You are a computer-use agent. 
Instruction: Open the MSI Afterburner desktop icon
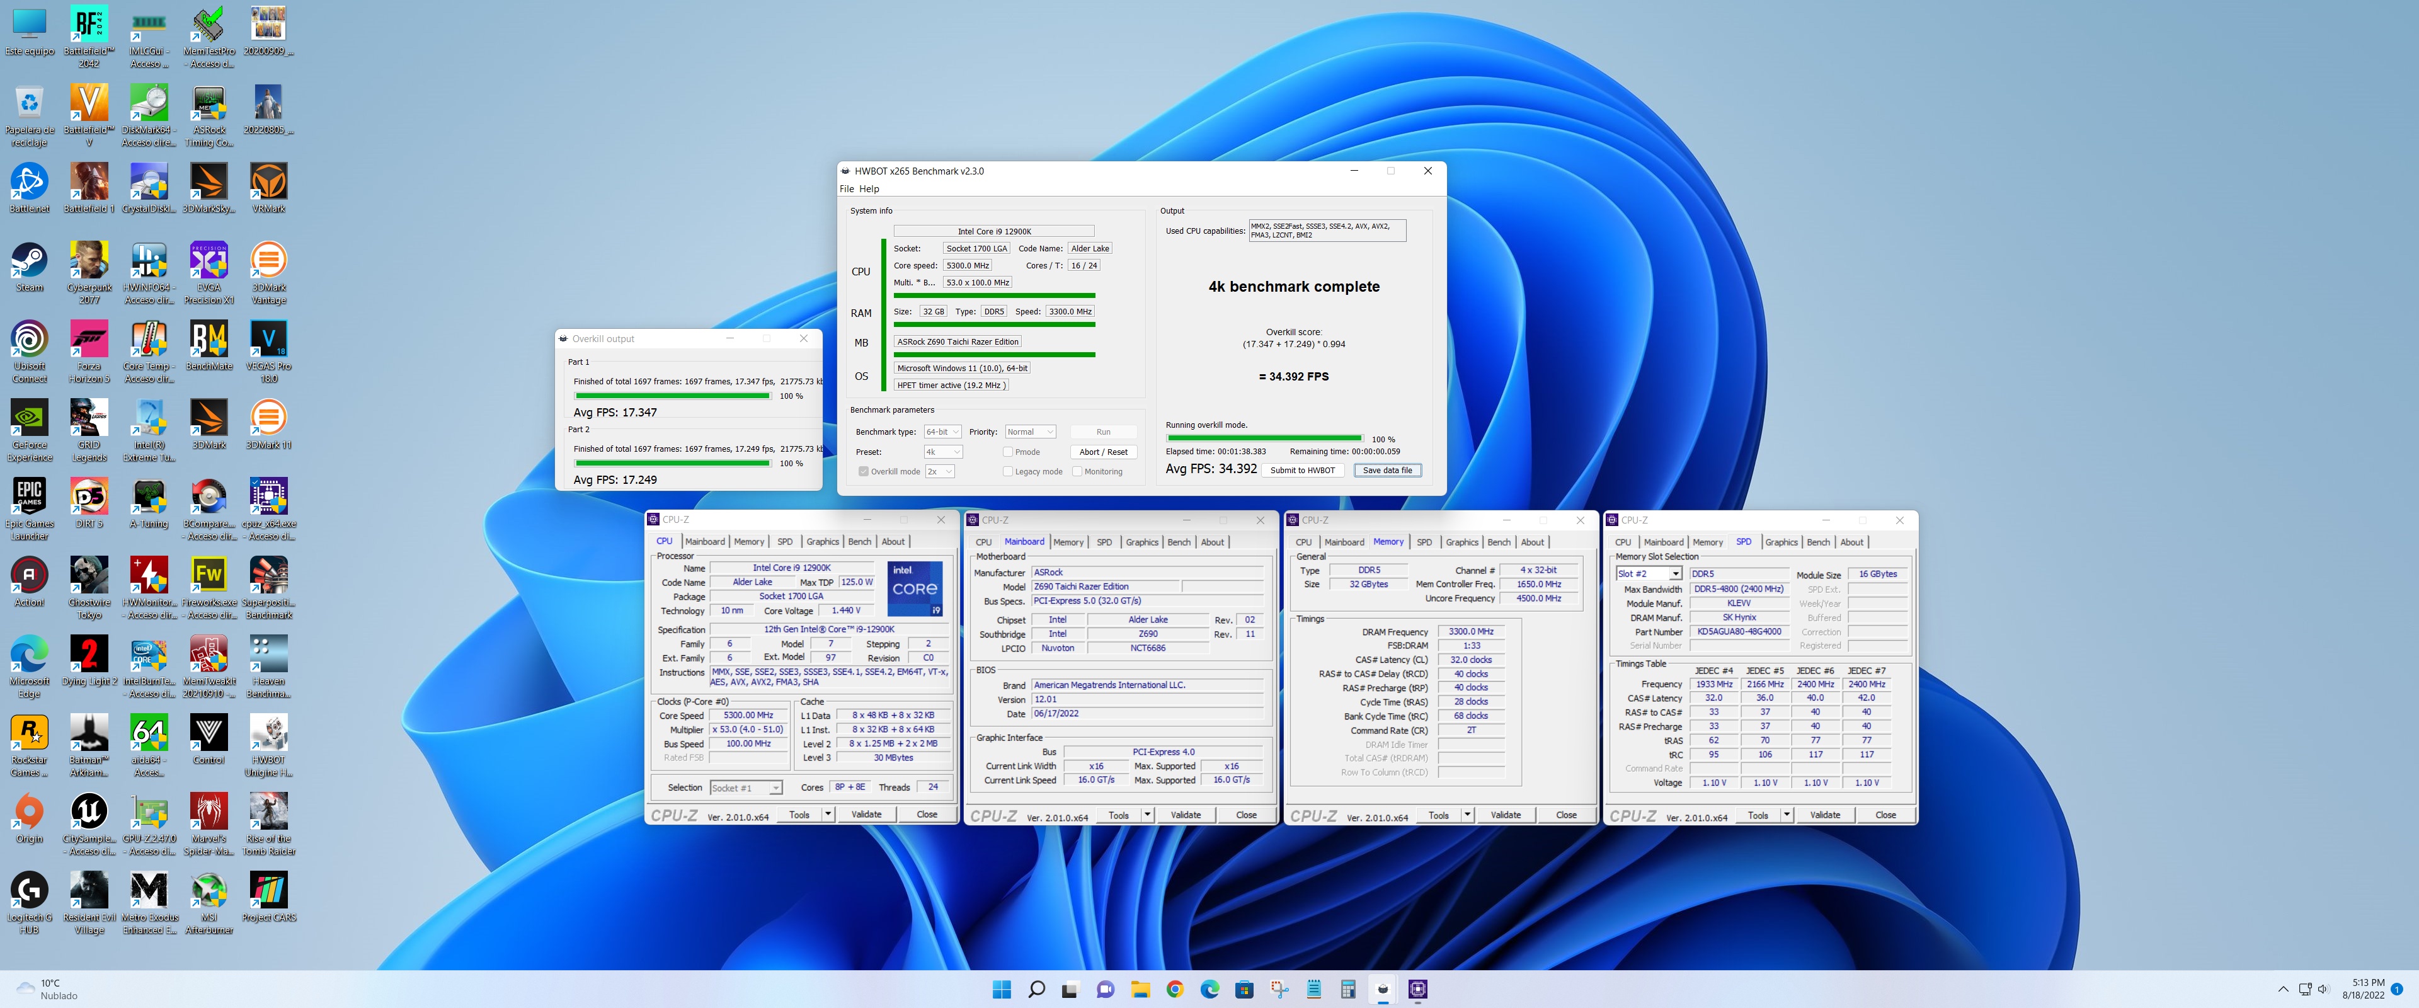[209, 903]
